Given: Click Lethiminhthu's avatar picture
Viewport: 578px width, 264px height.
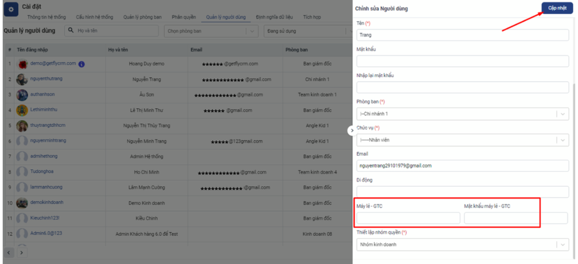Looking at the screenshot, I should [x=22, y=110].
